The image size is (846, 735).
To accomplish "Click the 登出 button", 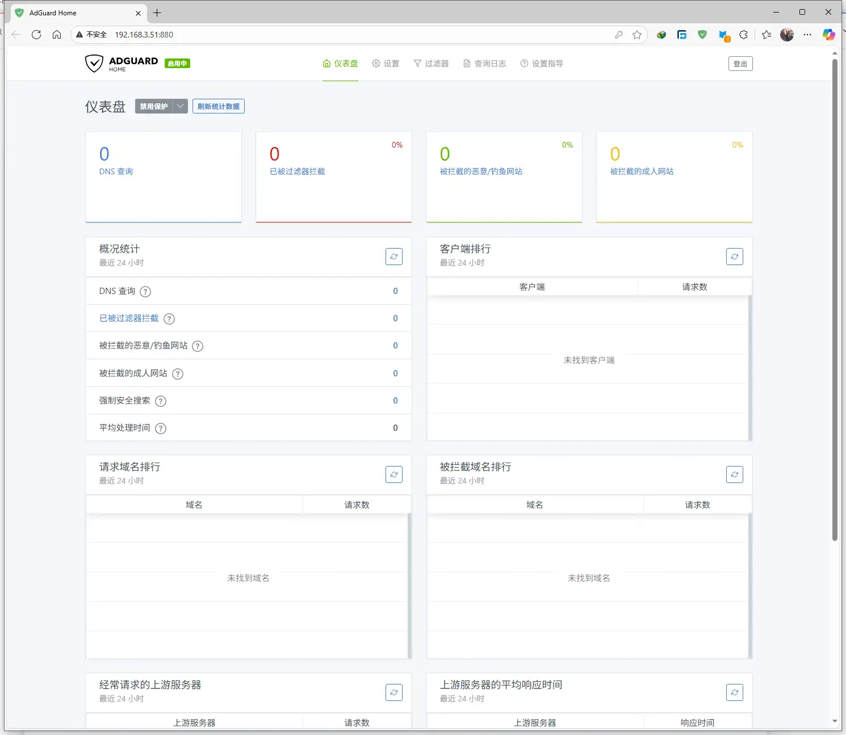I will (740, 63).
